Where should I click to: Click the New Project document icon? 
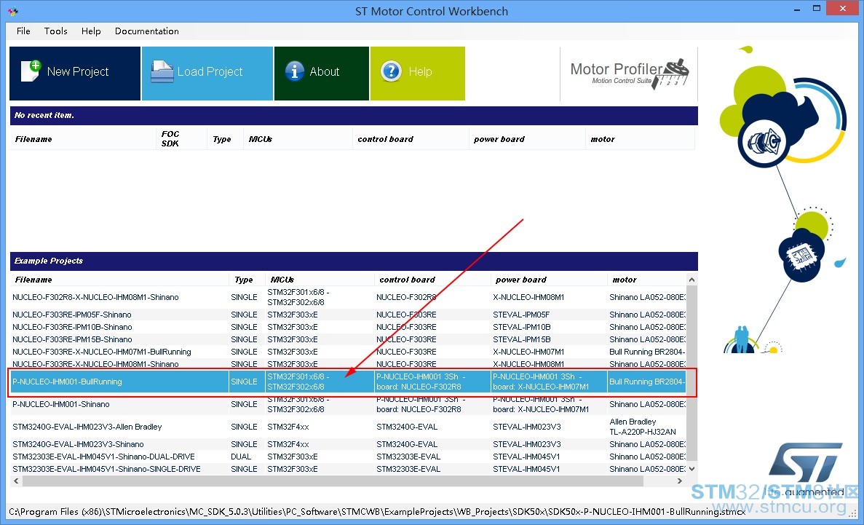pos(31,71)
